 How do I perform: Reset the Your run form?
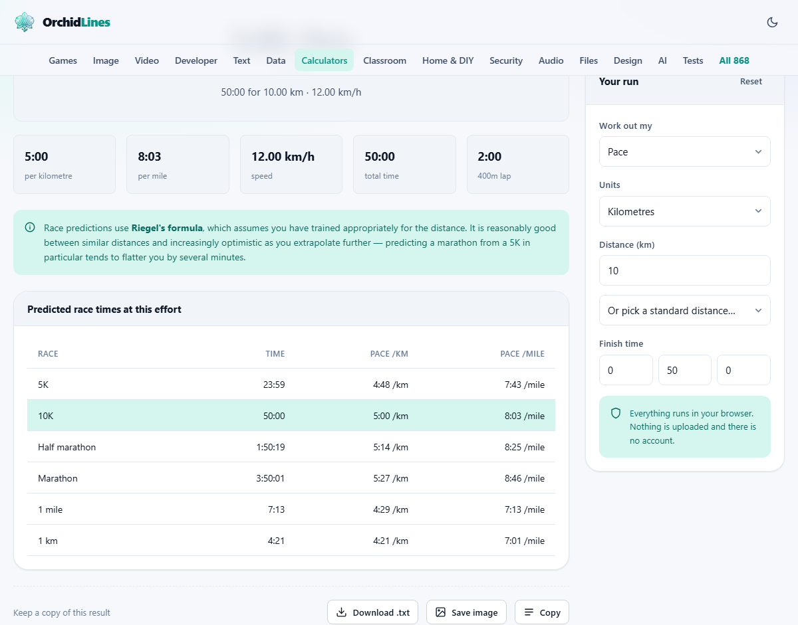point(751,82)
